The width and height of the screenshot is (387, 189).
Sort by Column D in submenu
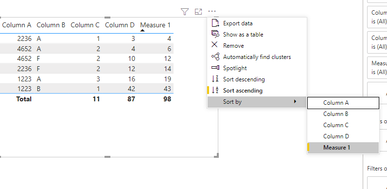click(x=343, y=136)
